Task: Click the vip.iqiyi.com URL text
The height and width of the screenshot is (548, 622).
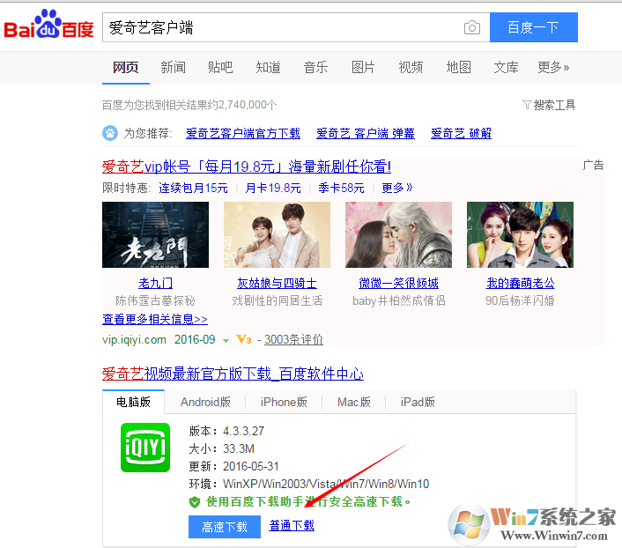Action: tap(134, 340)
